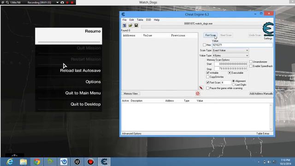Enable Pause the game while scanning
295x166 pixels.
[x=208, y=88]
